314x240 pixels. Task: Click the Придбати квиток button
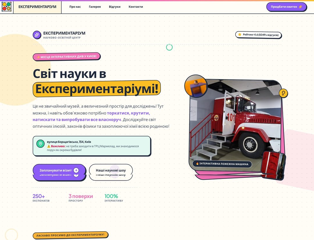[286, 7]
